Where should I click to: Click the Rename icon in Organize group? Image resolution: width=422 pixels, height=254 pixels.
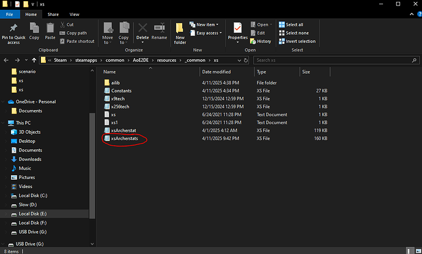(x=159, y=28)
